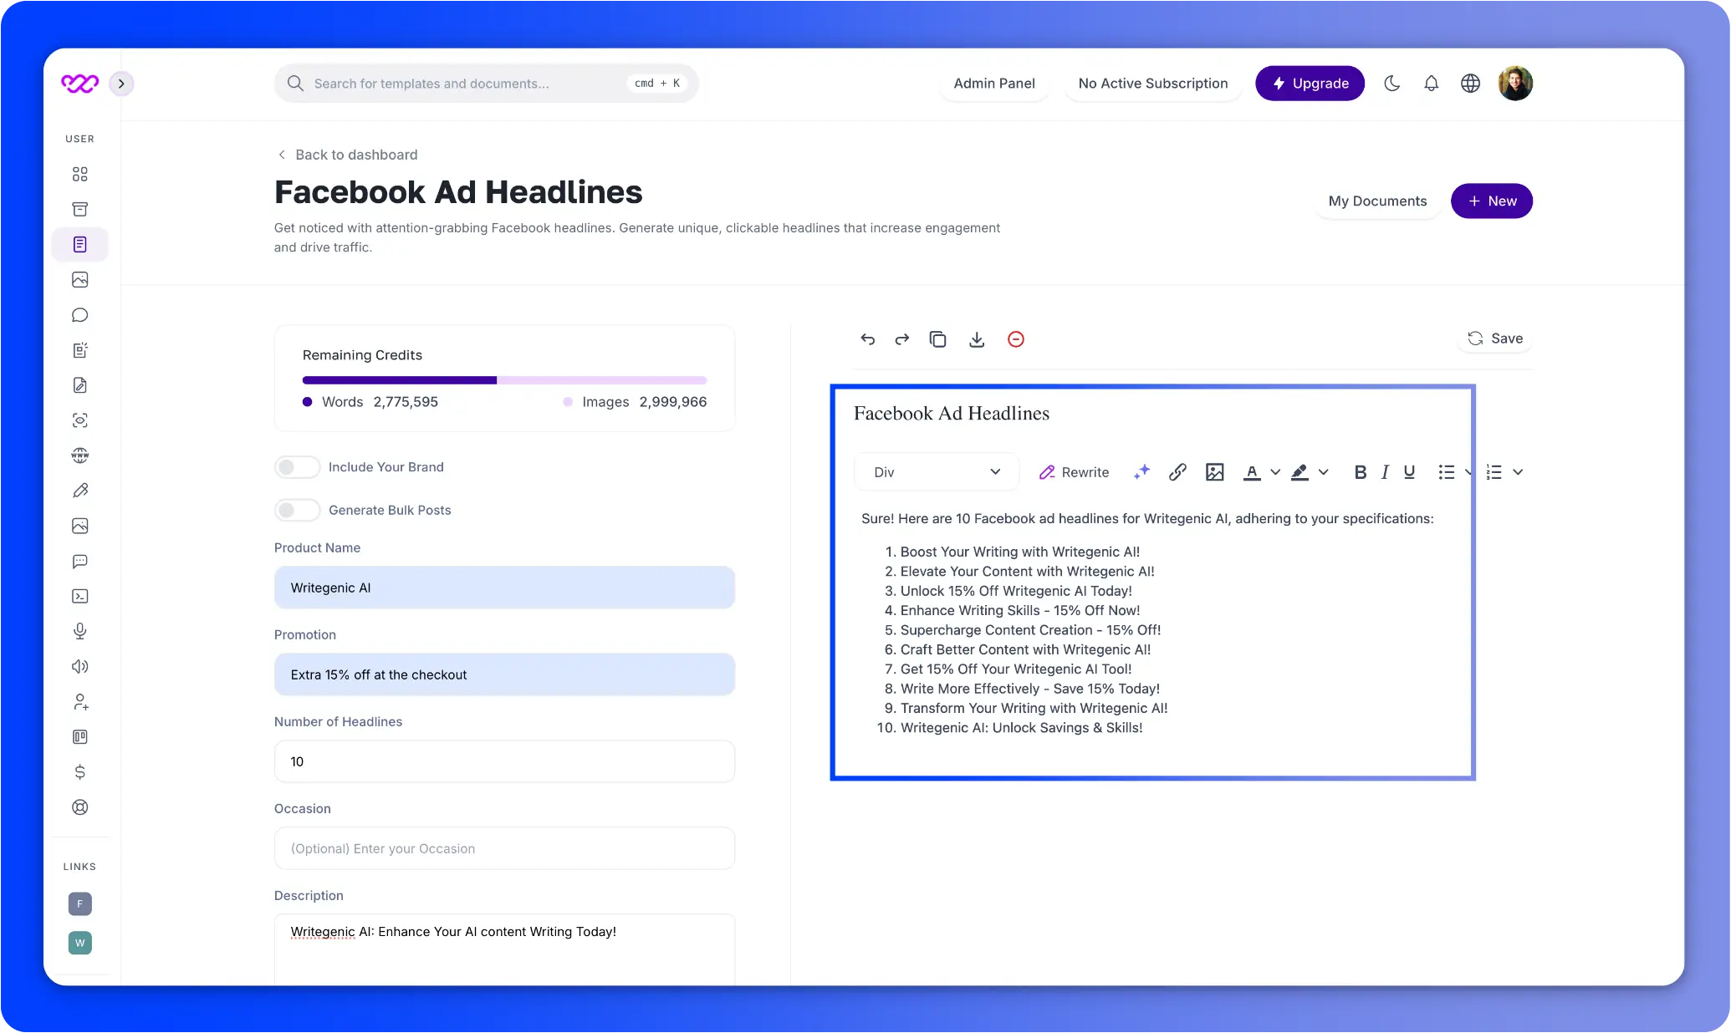Expand the highlight color dropdown arrow
The width and height of the screenshot is (1731, 1033).
(x=1323, y=472)
